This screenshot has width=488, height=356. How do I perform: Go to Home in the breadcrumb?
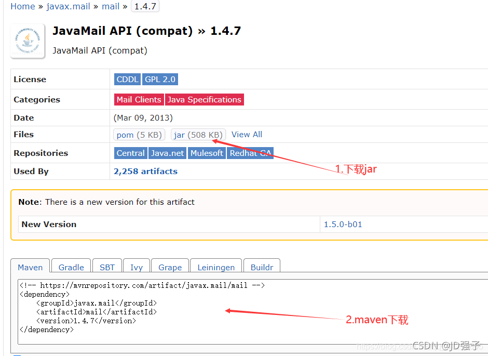point(23,6)
